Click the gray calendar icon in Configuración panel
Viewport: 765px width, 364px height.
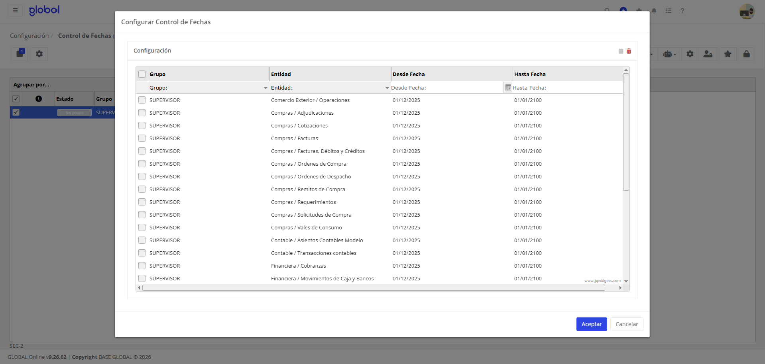pos(621,51)
